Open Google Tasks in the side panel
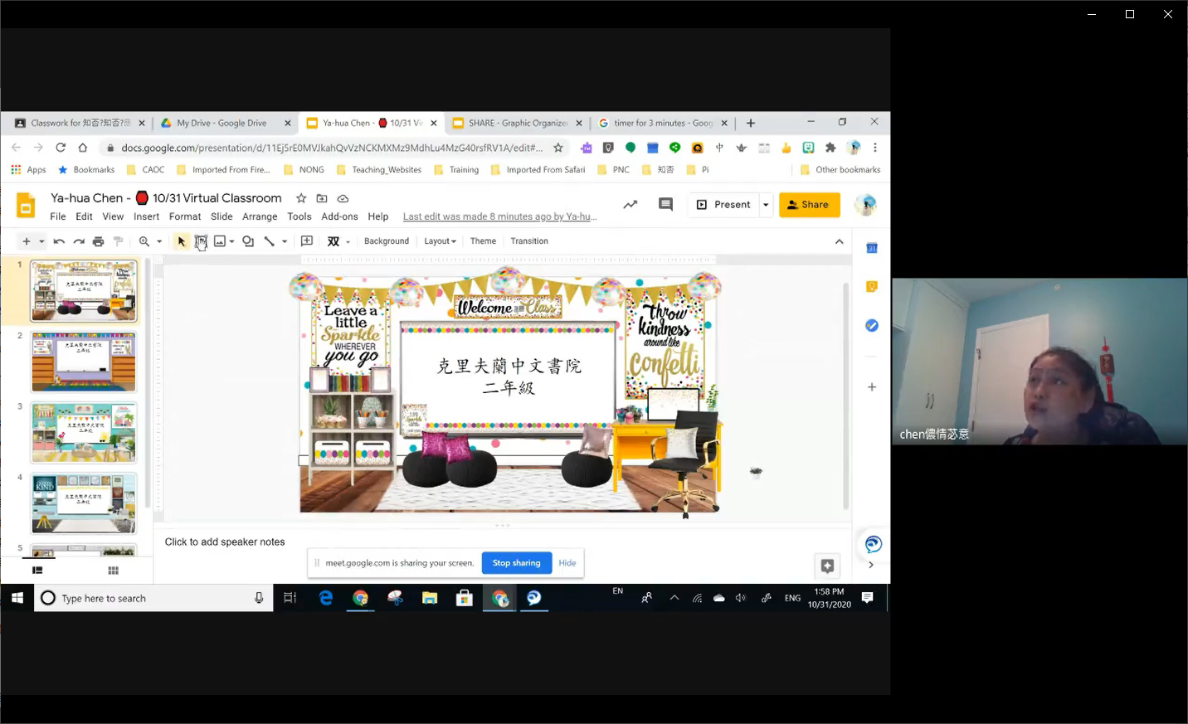This screenshot has height=724, width=1188. 871,325
